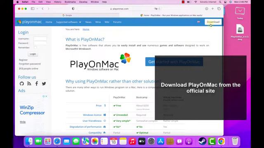This screenshot has height=148, width=264.
Task: Go to the Home navigation link
Action: 49,22
